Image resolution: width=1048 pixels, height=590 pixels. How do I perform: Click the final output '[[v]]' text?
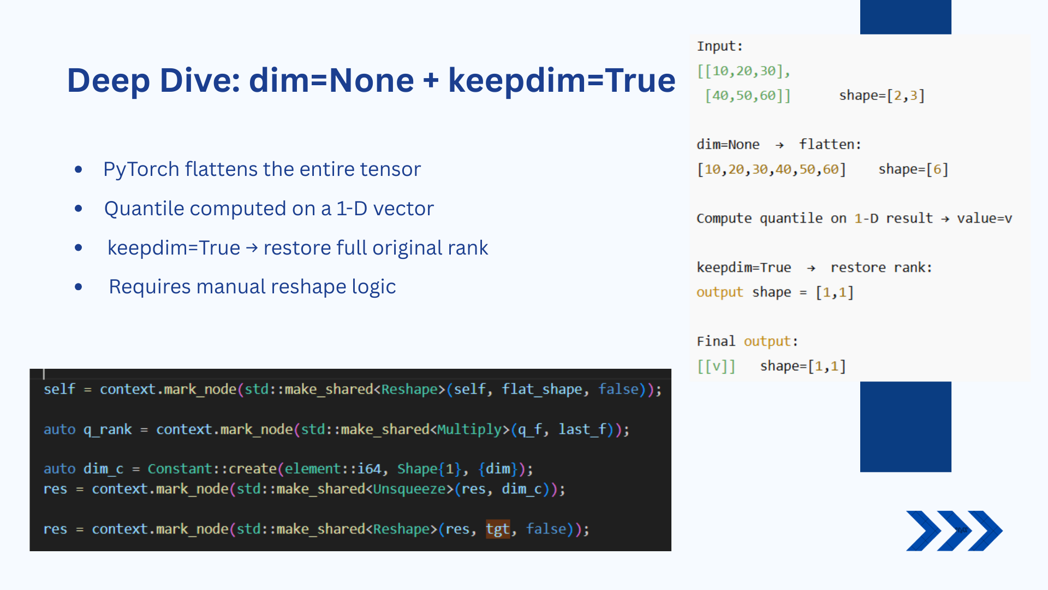(716, 366)
